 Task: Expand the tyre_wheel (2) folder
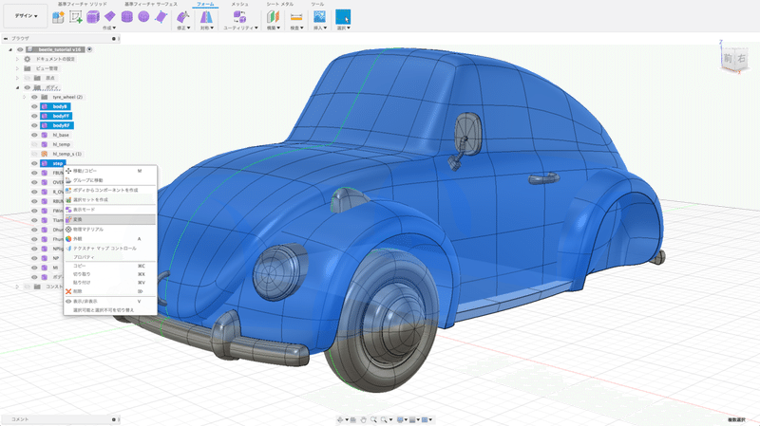tap(25, 97)
